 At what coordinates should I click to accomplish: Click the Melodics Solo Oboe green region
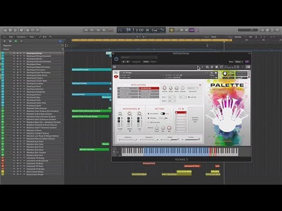(x=94, y=149)
